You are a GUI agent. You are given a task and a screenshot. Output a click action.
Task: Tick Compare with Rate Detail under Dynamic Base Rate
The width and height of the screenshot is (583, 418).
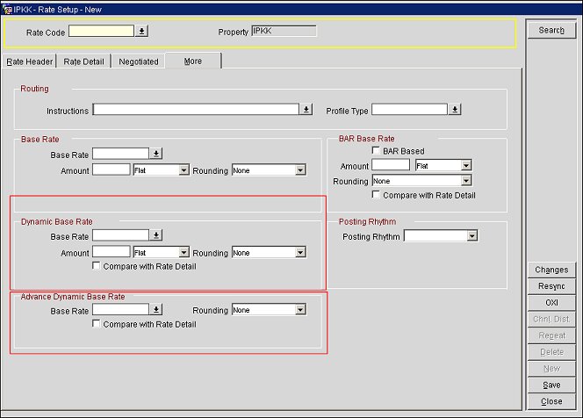(x=97, y=266)
